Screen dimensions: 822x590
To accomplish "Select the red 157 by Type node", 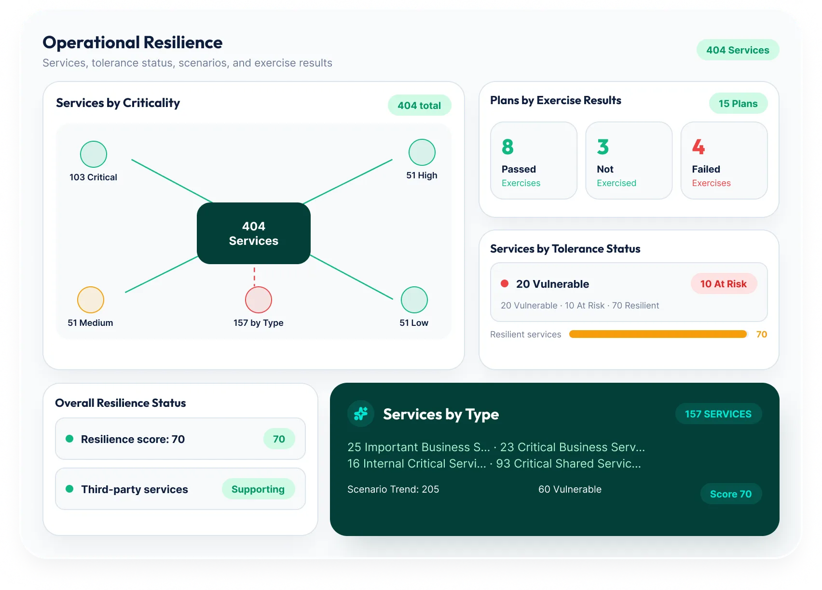I will [x=259, y=300].
